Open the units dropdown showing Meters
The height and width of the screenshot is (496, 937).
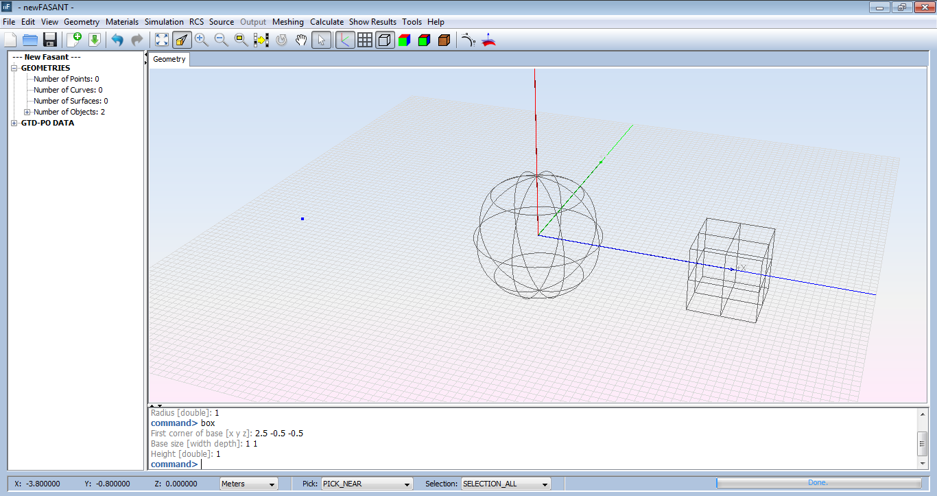[248, 484]
